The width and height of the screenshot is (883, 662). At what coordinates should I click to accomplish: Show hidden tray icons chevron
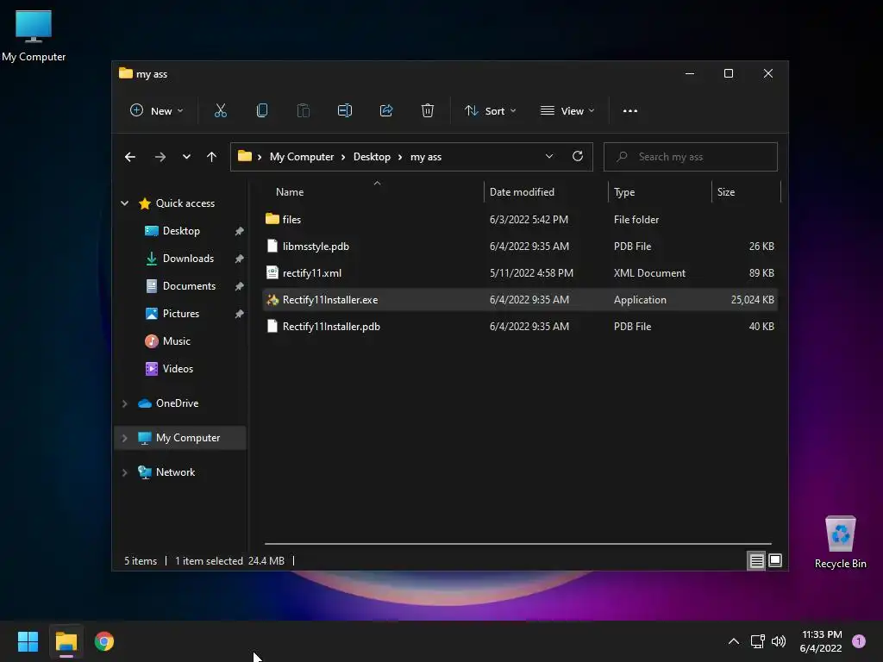point(734,641)
